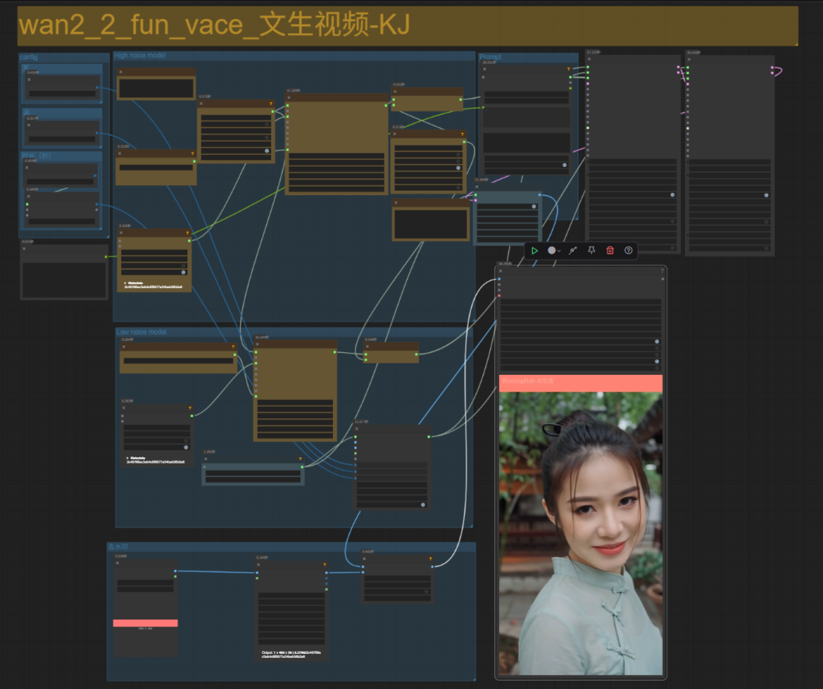Click the pink 640 x 480 resolution bar
This screenshot has height=689, width=823.
pyautogui.click(x=145, y=623)
